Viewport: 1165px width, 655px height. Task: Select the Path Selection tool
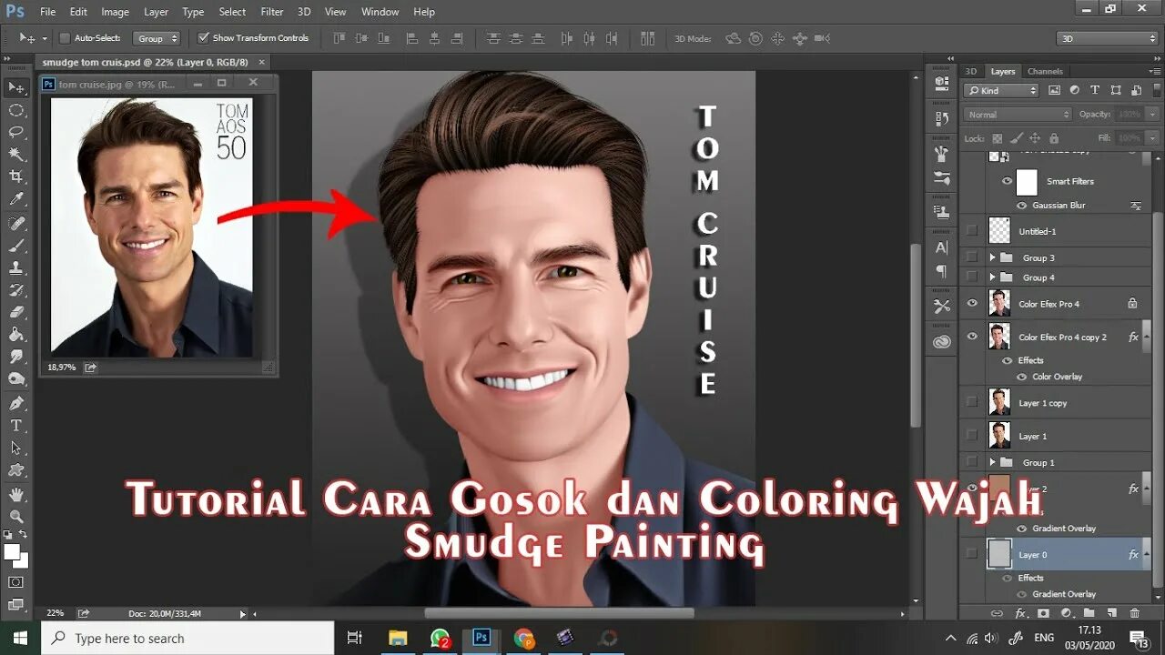16,448
